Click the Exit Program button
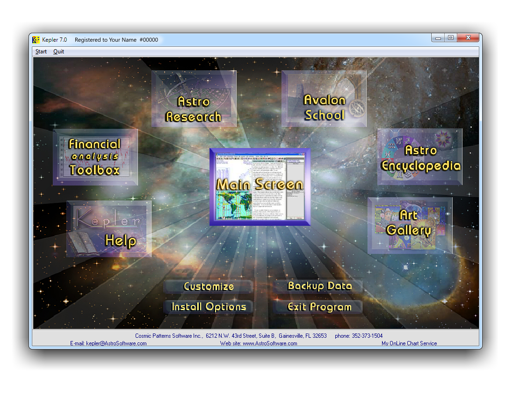Image resolution: width=520 pixels, height=401 pixels. tap(319, 307)
